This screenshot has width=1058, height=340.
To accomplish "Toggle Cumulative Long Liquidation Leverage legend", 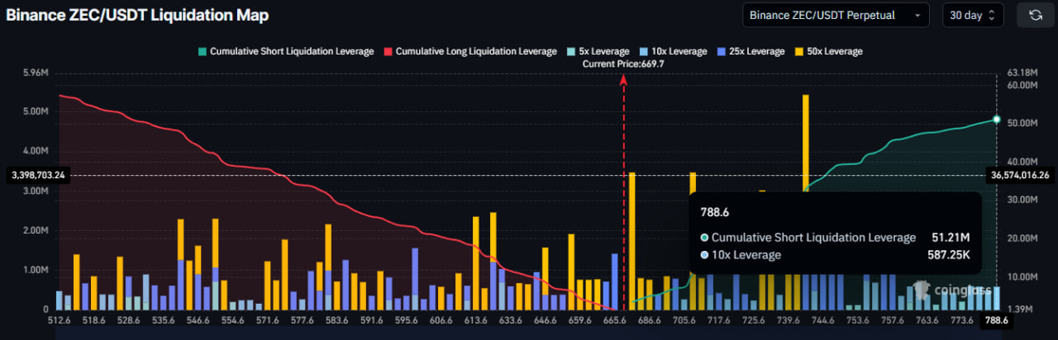I will tap(470, 51).
